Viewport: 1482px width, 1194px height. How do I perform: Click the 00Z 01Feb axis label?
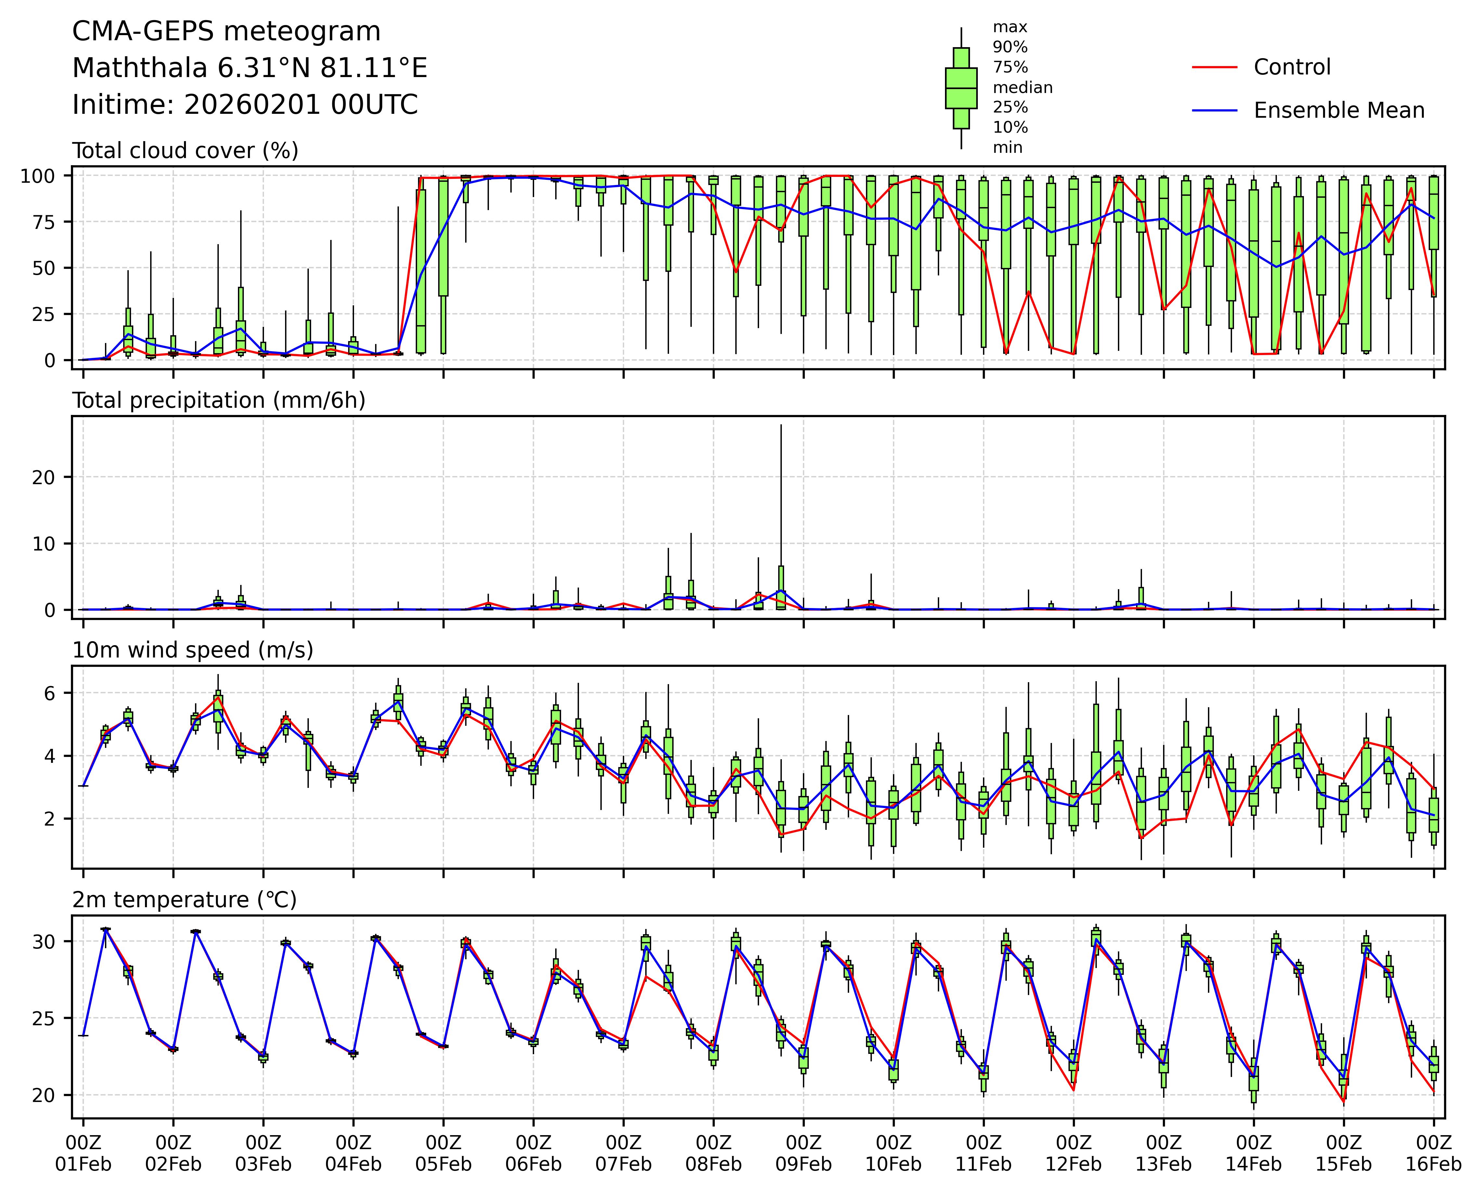pos(83,1153)
